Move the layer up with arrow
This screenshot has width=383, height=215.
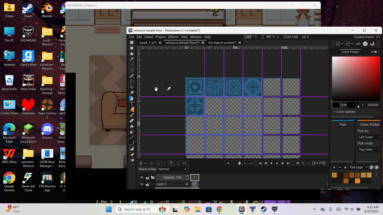158,163
